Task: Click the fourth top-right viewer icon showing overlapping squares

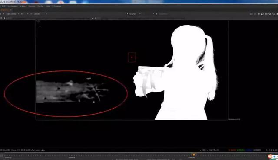Action: click(262, 14)
